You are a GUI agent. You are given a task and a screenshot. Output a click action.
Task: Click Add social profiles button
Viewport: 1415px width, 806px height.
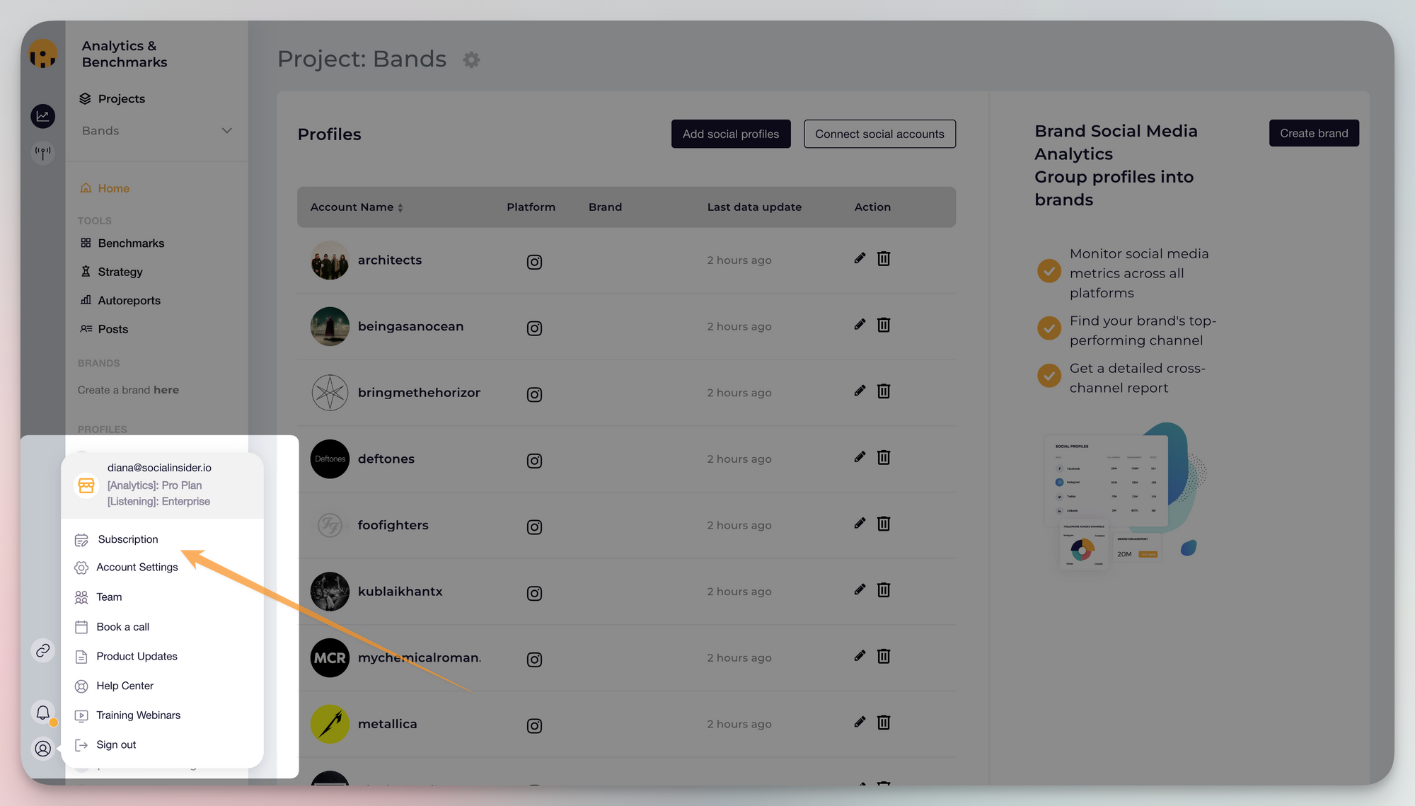point(731,134)
